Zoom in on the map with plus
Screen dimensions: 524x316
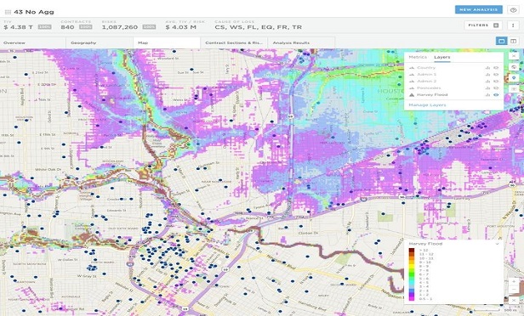tap(514, 282)
